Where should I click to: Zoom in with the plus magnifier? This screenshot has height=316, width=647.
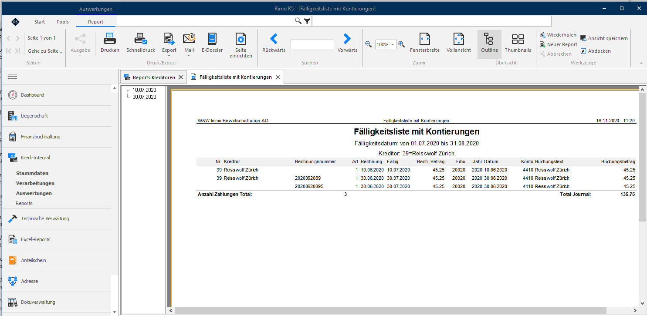pos(401,44)
